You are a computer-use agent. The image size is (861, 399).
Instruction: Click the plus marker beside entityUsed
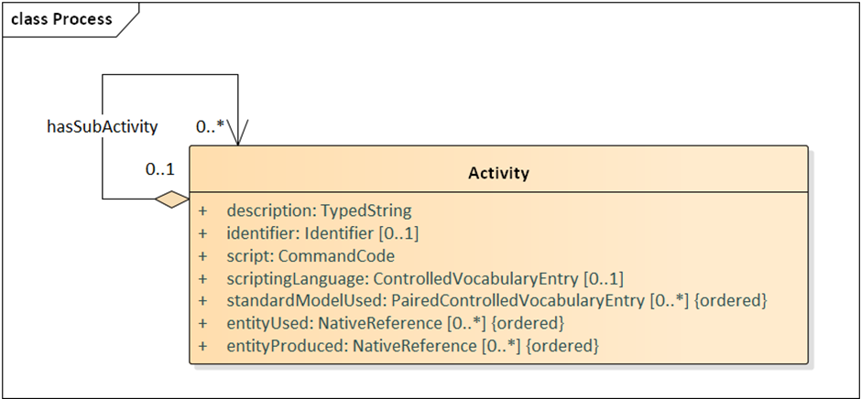(x=203, y=324)
